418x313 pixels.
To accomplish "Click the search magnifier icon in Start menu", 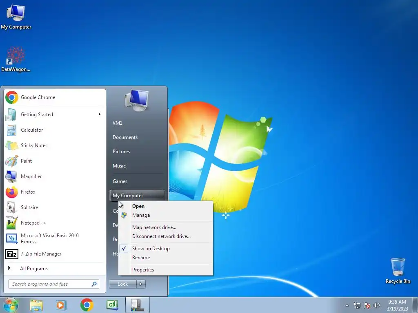I will (94, 284).
